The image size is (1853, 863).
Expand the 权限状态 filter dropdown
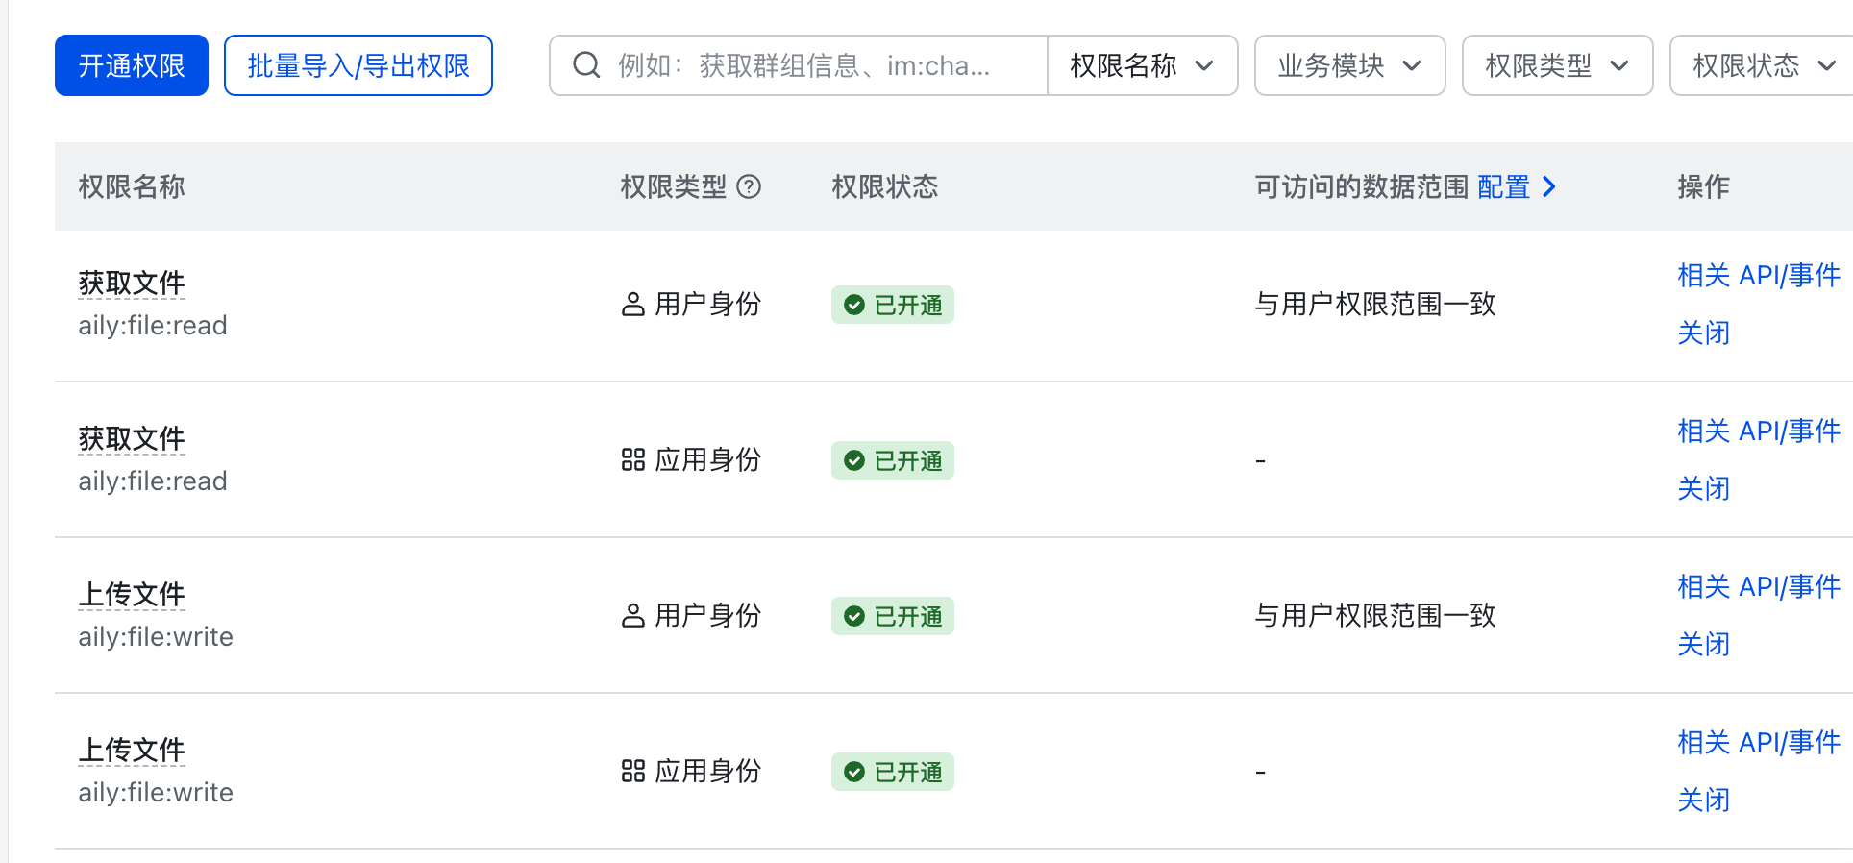point(1762,65)
